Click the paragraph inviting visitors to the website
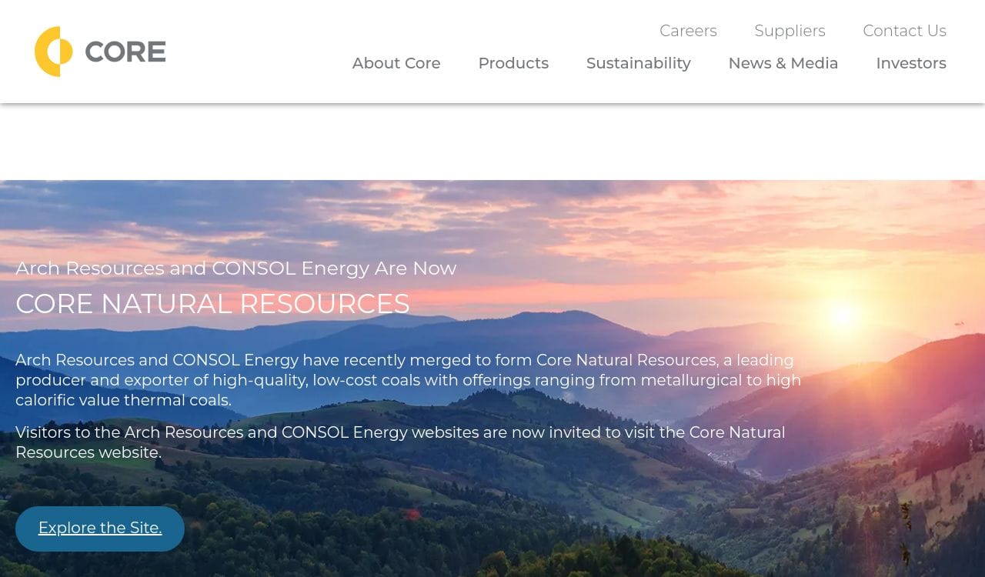Screen dimensions: 985x577 pos(400,442)
